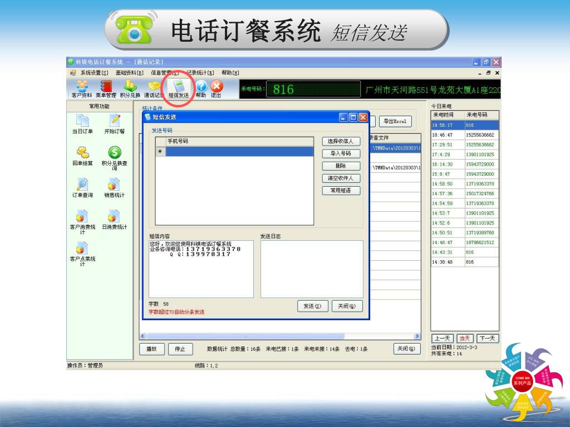This screenshot has height=427, width=570.
Task: Open 客户资料 toolbar icon
Action: click(x=82, y=89)
